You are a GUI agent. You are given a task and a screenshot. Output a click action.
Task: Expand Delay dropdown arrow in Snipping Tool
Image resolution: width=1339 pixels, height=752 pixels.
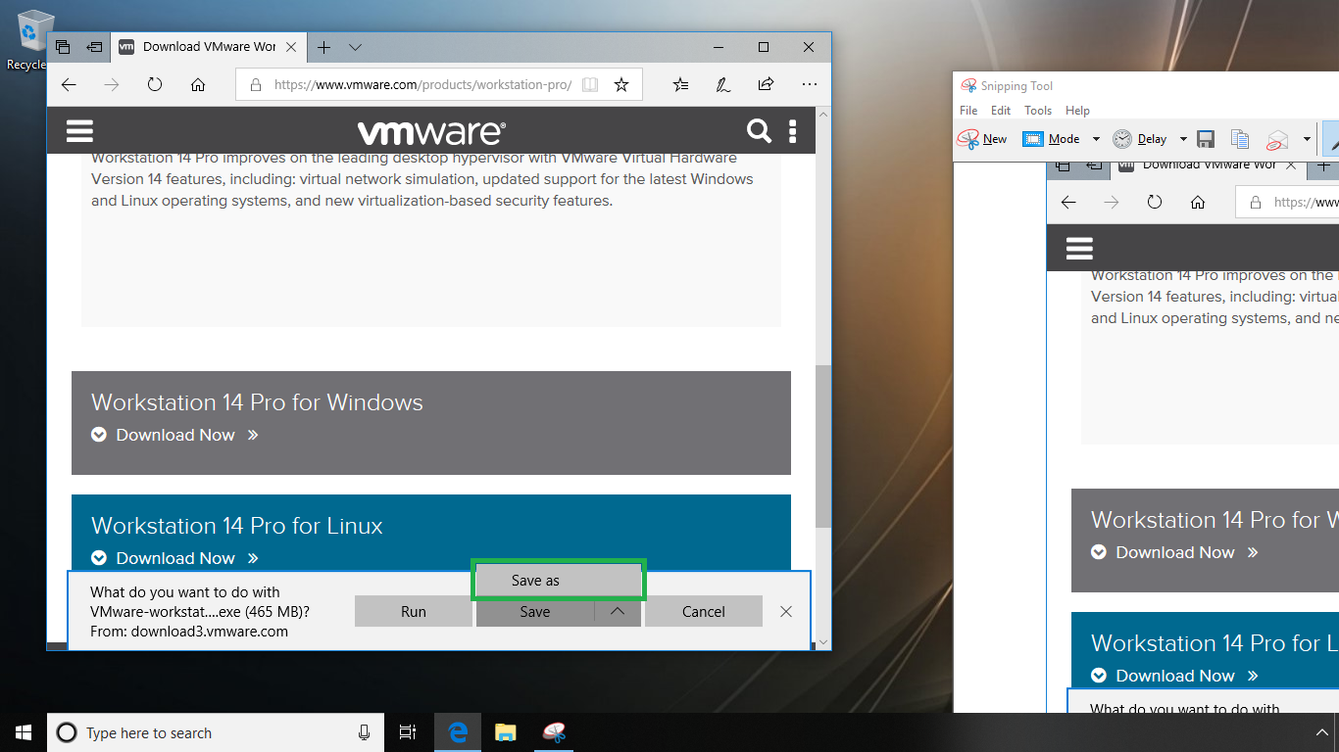(1183, 139)
